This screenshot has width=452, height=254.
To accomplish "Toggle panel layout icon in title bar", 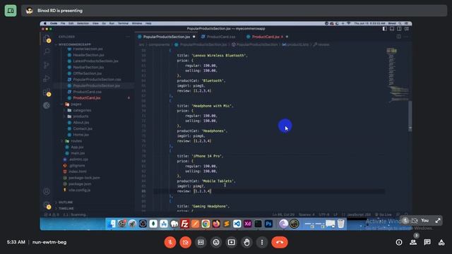I will pyautogui.click(x=392, y=29).
